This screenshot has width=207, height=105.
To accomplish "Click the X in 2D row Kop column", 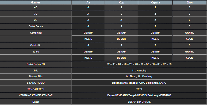I will point(121,20).
